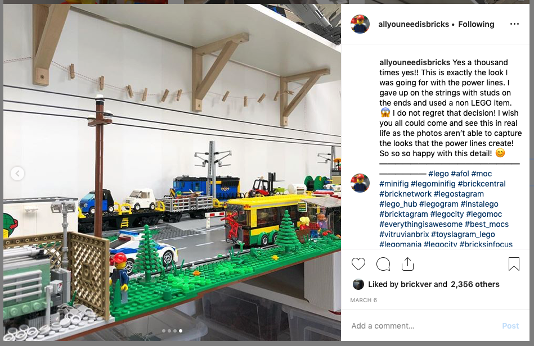Click the avatar beside the caption
This screenshot has width=534, height=346.
360,183
